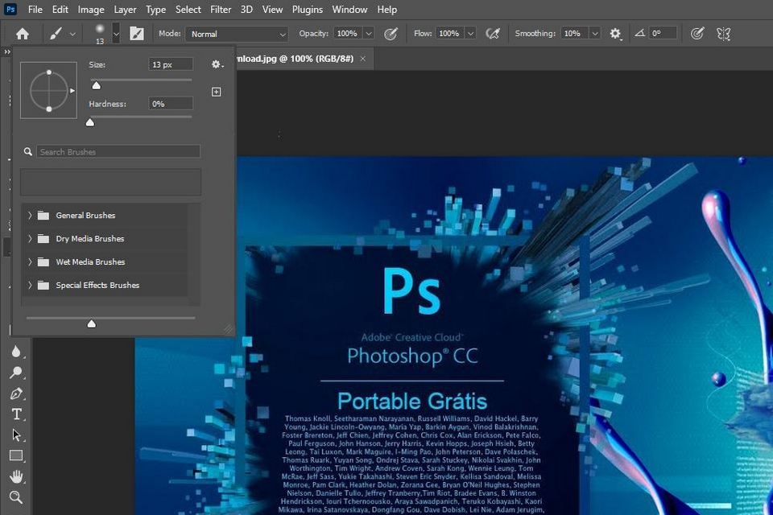Select the Rectangle tool
This screenshot has height=515, width=773.
[x=16, y=455]
